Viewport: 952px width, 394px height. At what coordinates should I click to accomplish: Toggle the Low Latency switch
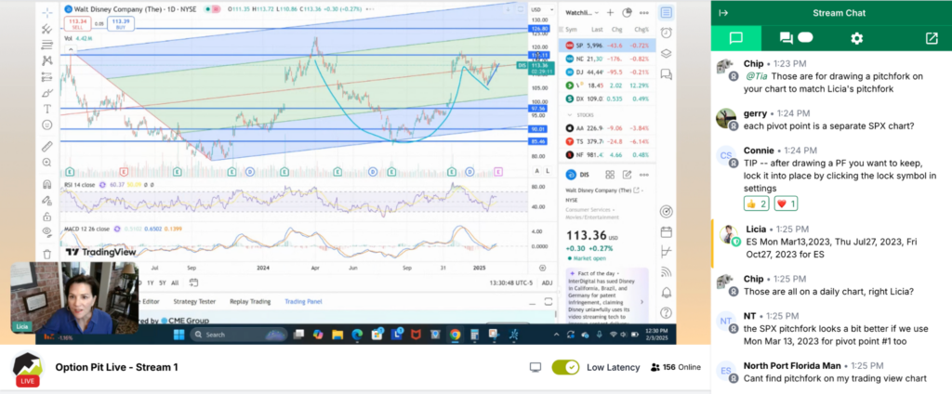tap(565, 367)
